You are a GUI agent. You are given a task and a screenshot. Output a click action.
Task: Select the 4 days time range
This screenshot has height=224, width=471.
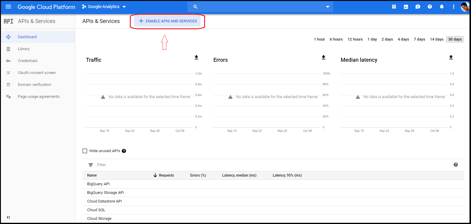[403, 39]
